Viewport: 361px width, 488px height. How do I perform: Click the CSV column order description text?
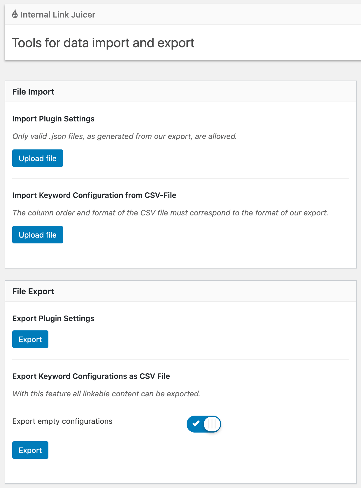pyautogui.click(x=170, y=213)
